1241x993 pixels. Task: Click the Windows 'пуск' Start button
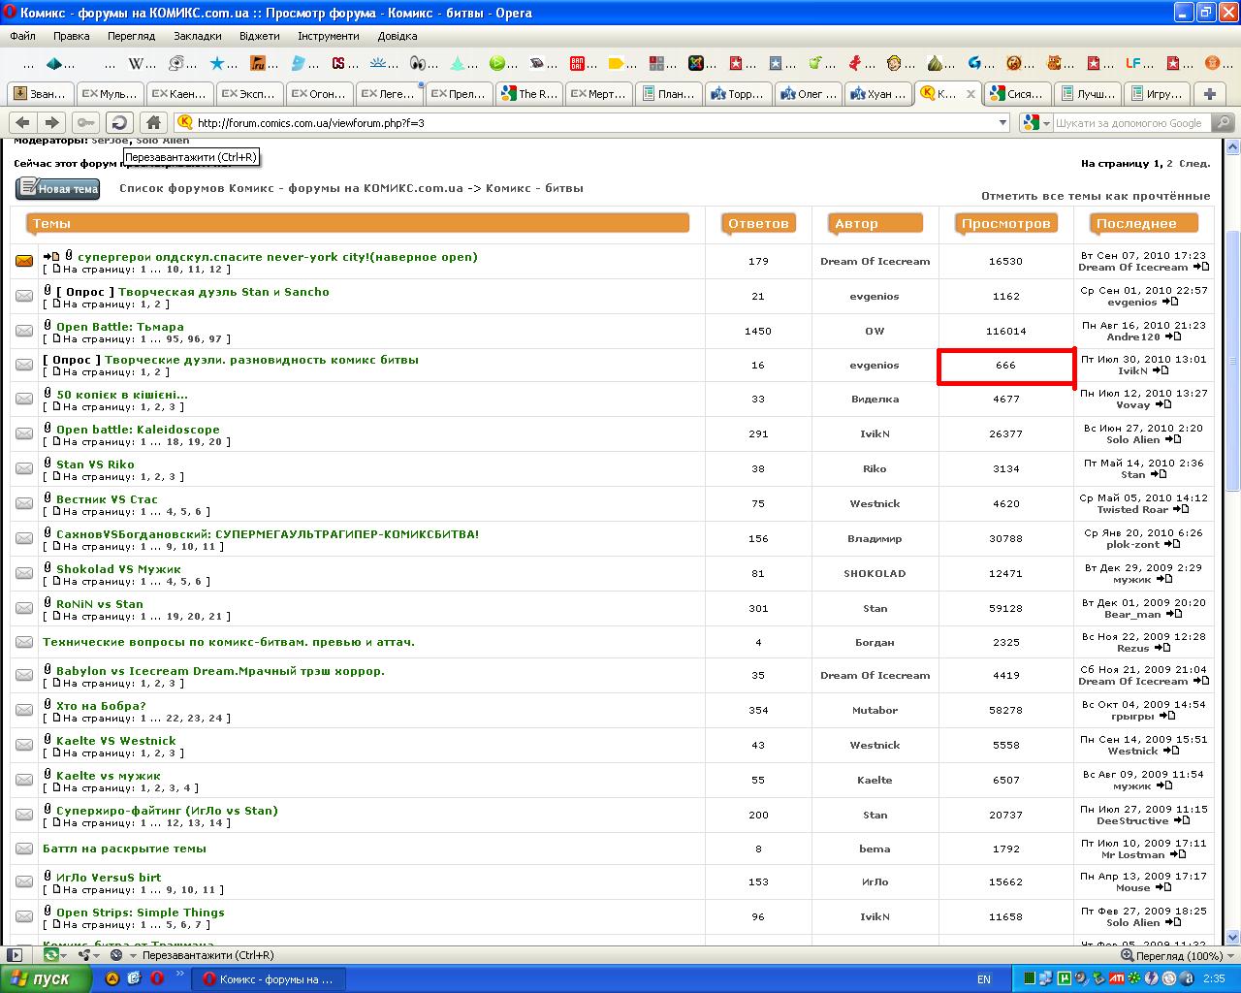point(46,978)
